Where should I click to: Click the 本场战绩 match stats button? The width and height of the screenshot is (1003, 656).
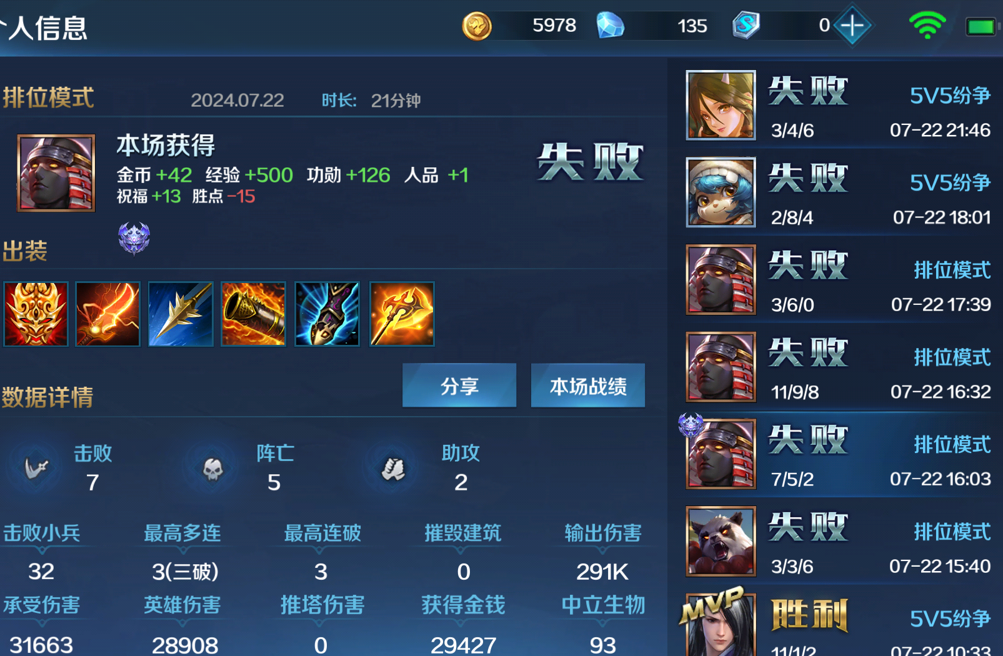[588, 385]
